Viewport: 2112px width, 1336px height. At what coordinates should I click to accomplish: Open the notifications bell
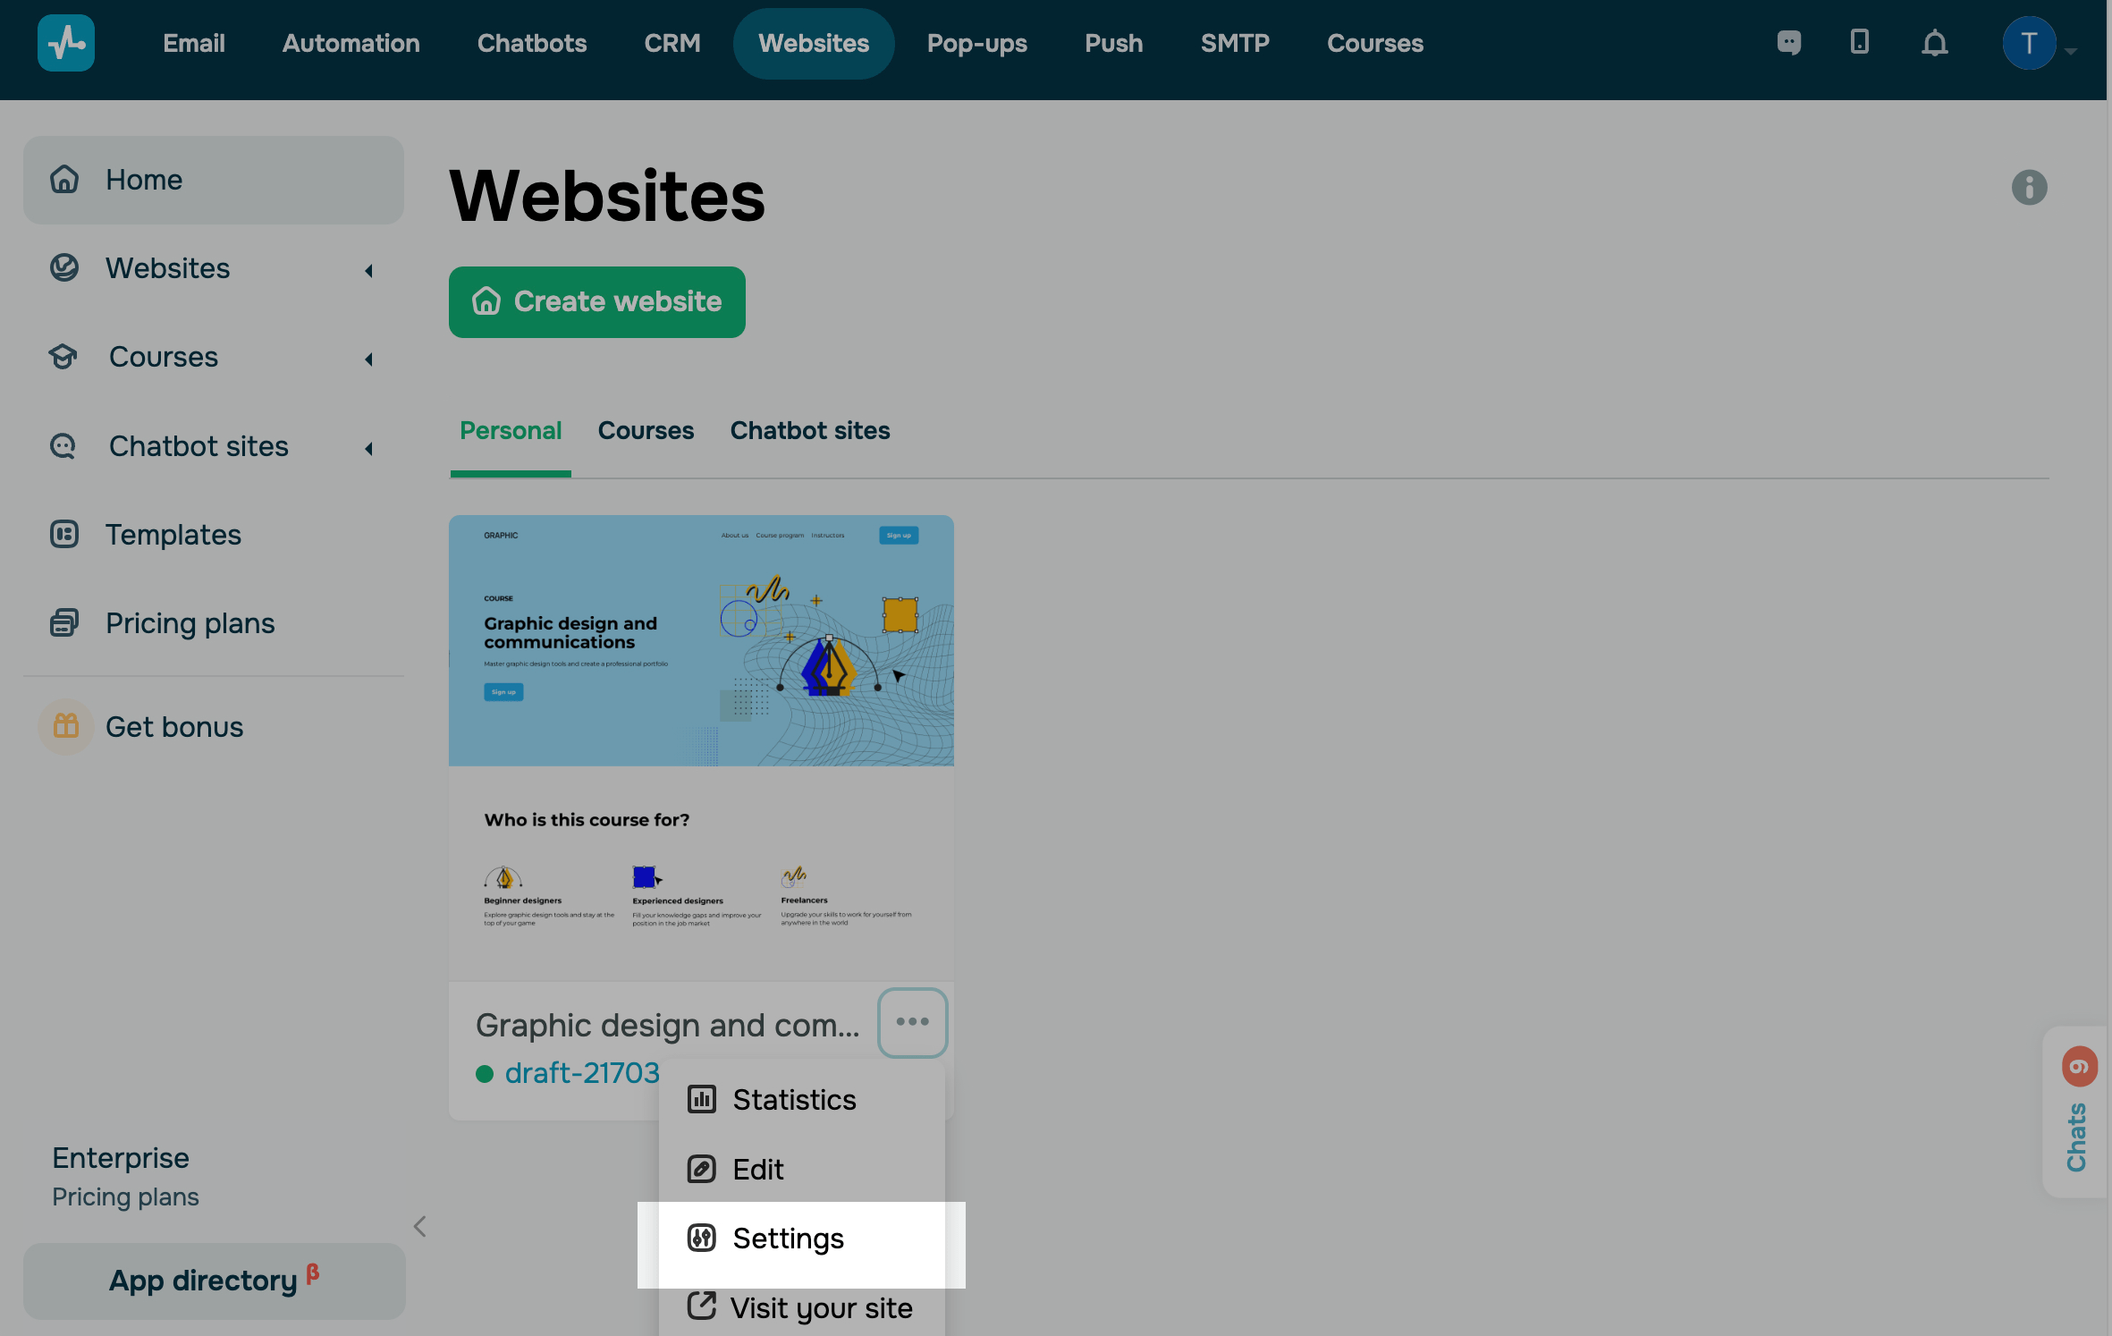(1935, 43)
